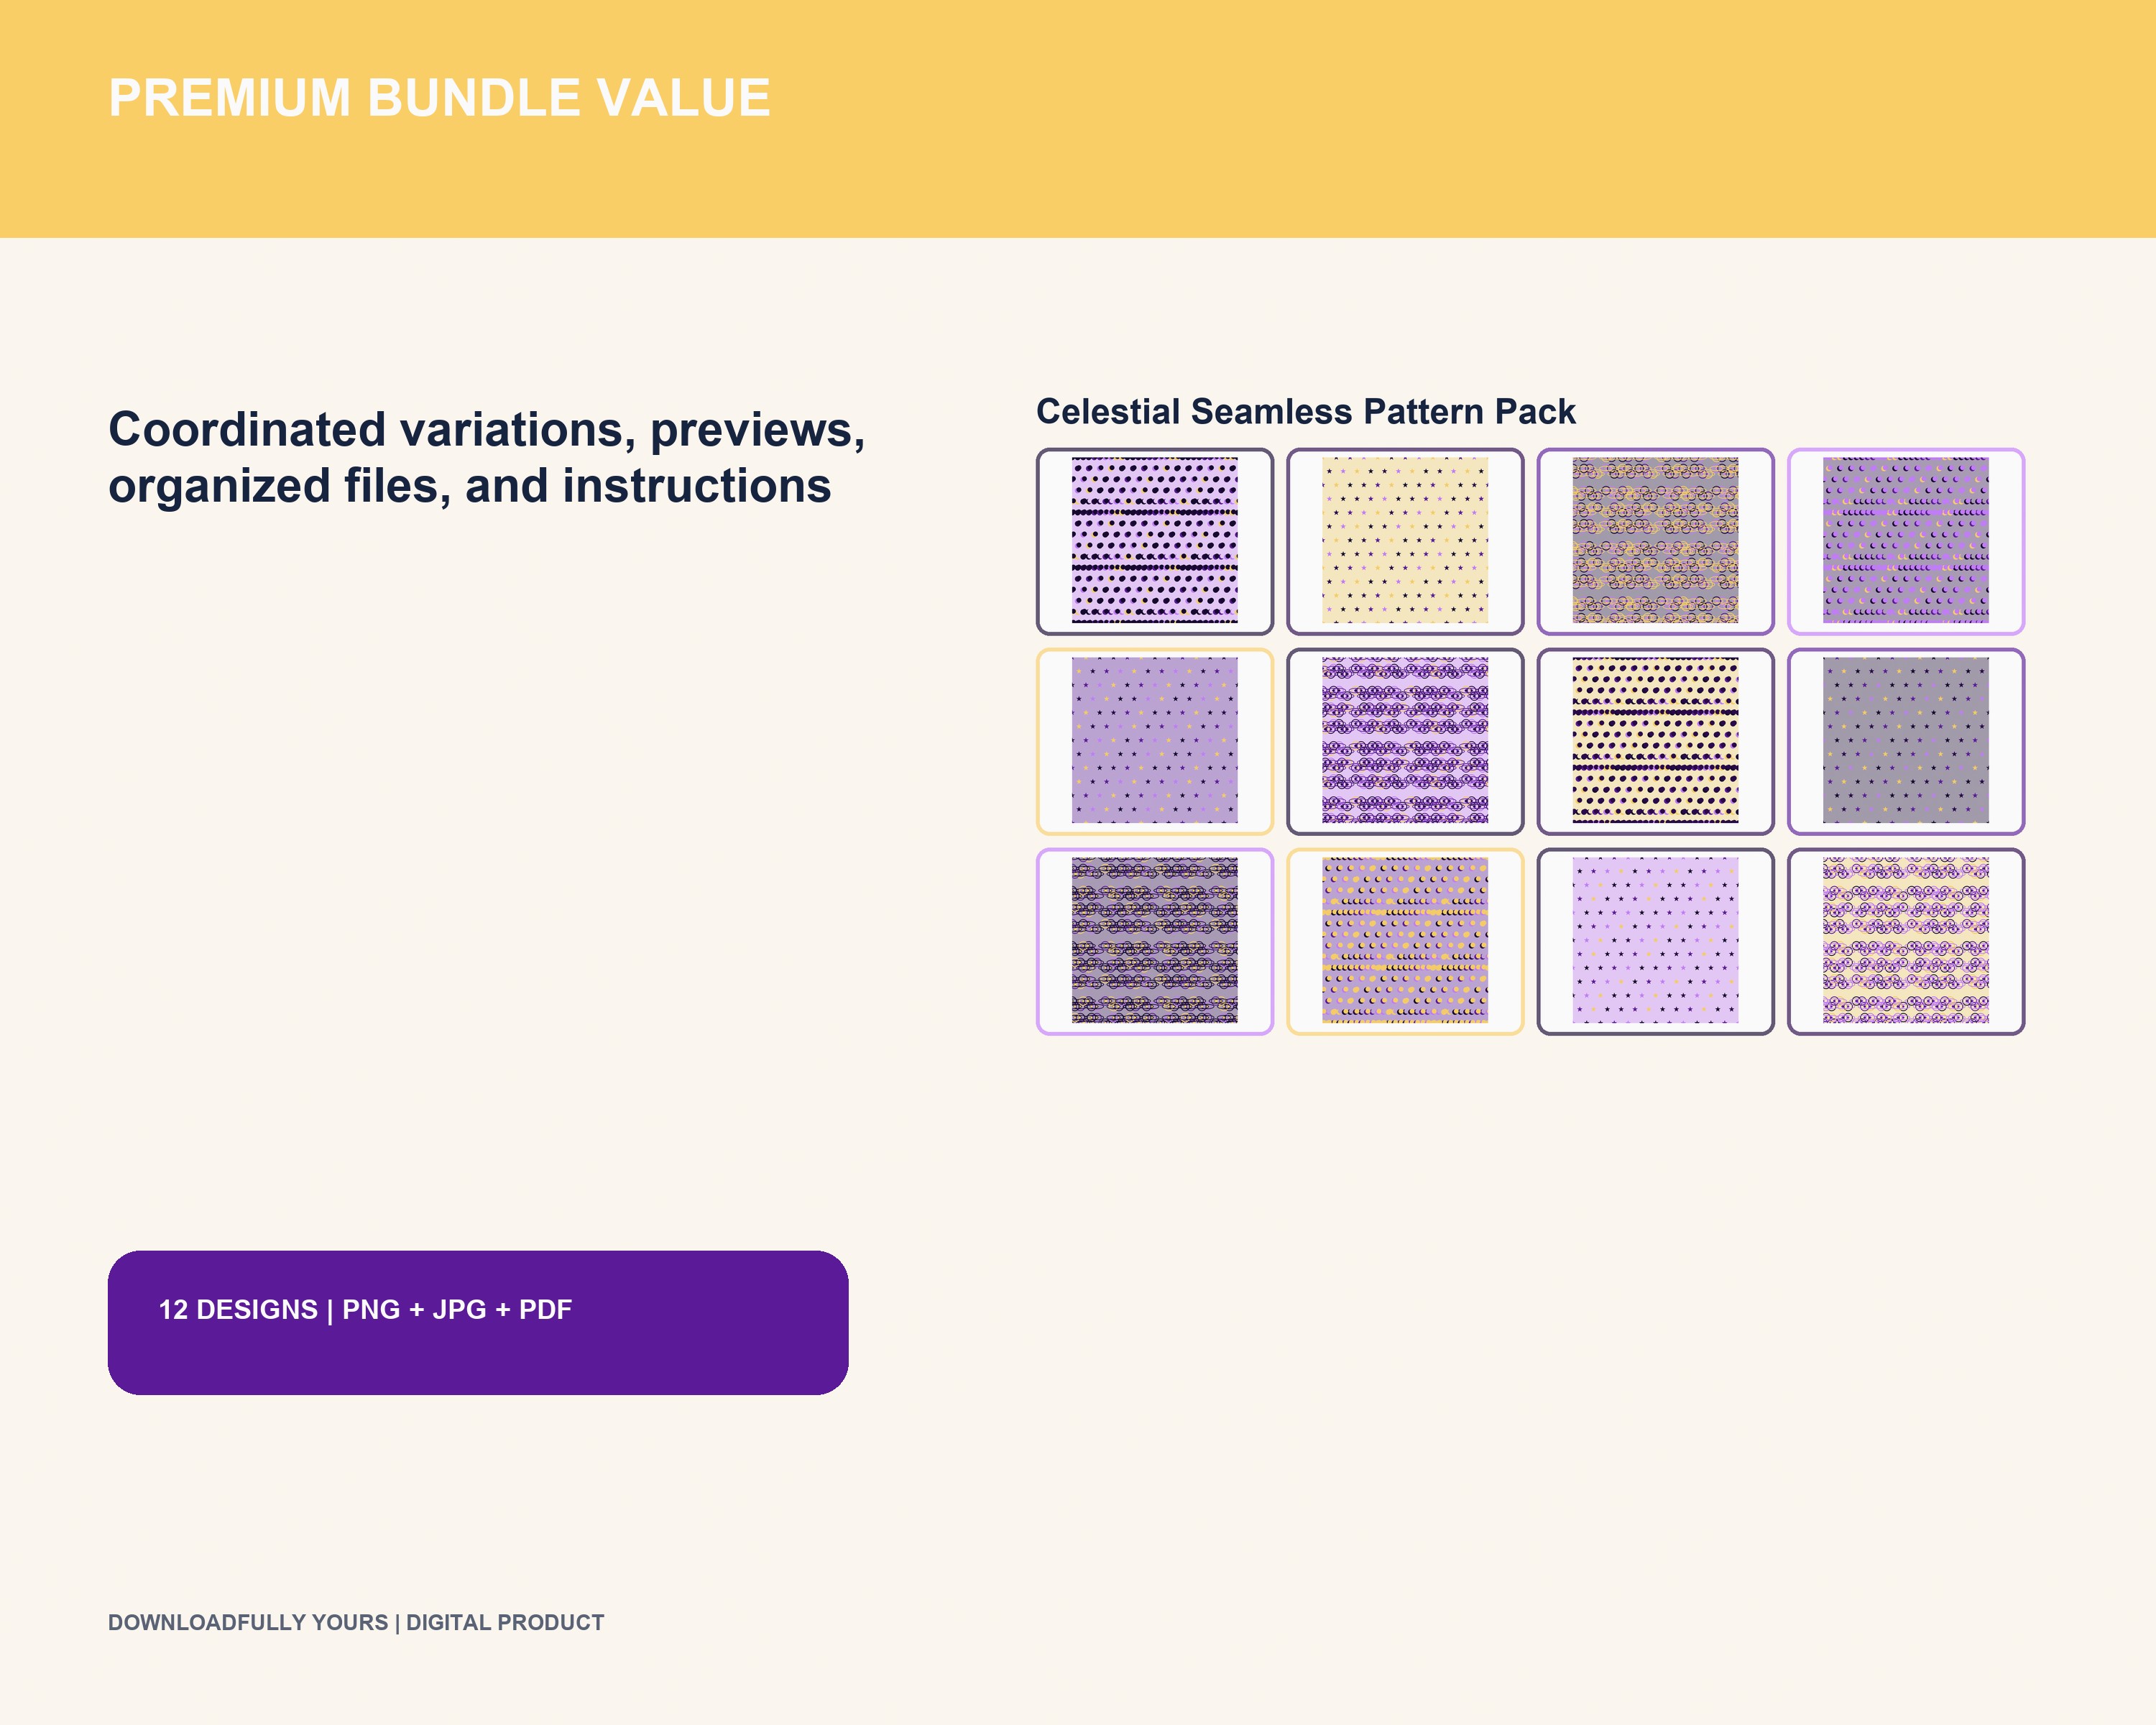Select the cream pattern with dark moon phases
This screenshot has height=1725, width=2156.
click(x=1655, y=741)
